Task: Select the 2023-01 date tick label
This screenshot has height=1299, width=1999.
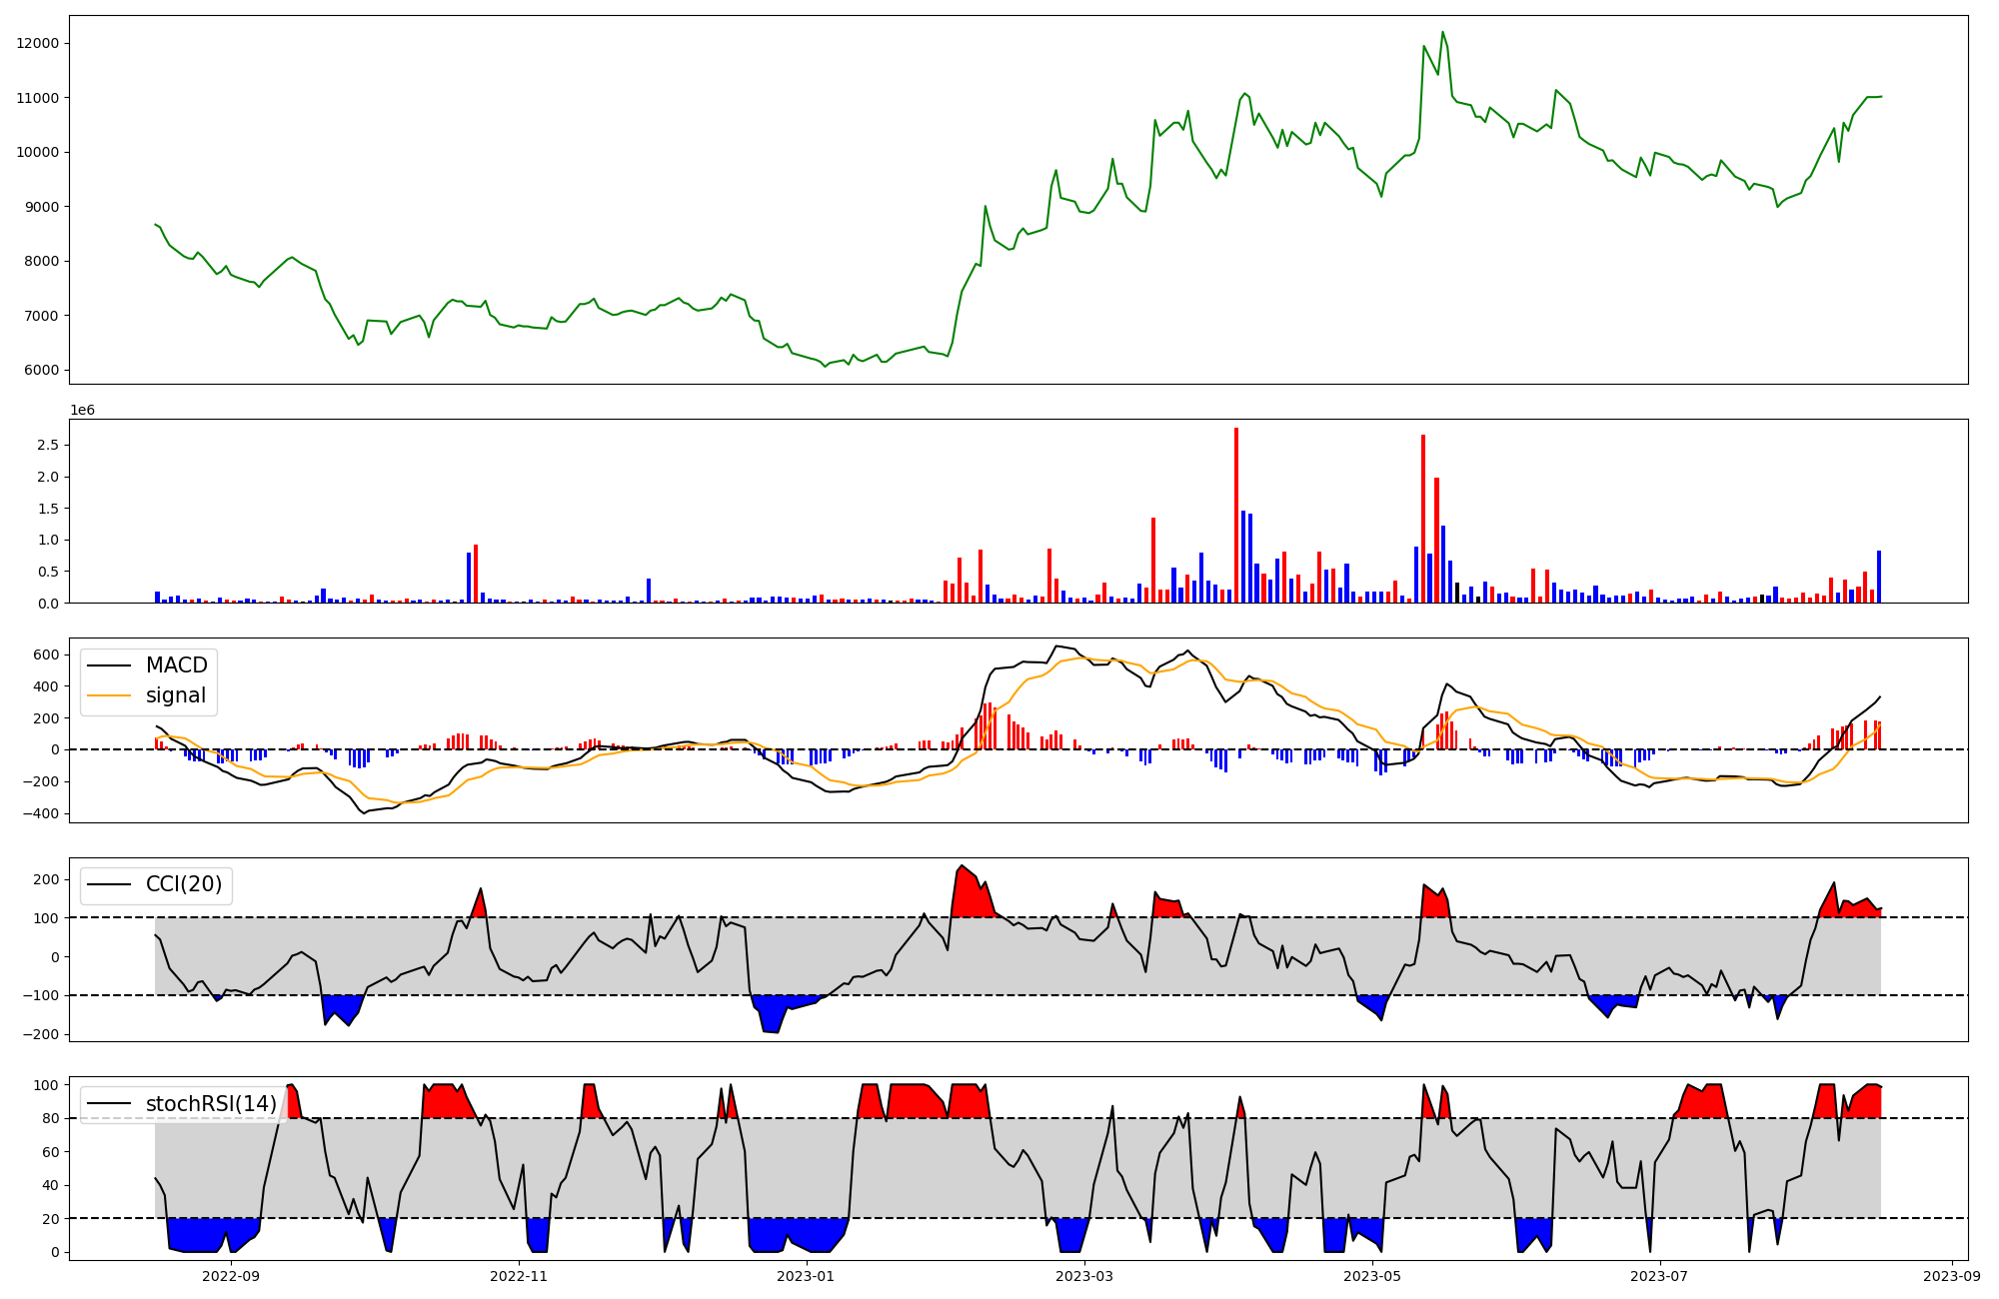Action: (806, 1276)
